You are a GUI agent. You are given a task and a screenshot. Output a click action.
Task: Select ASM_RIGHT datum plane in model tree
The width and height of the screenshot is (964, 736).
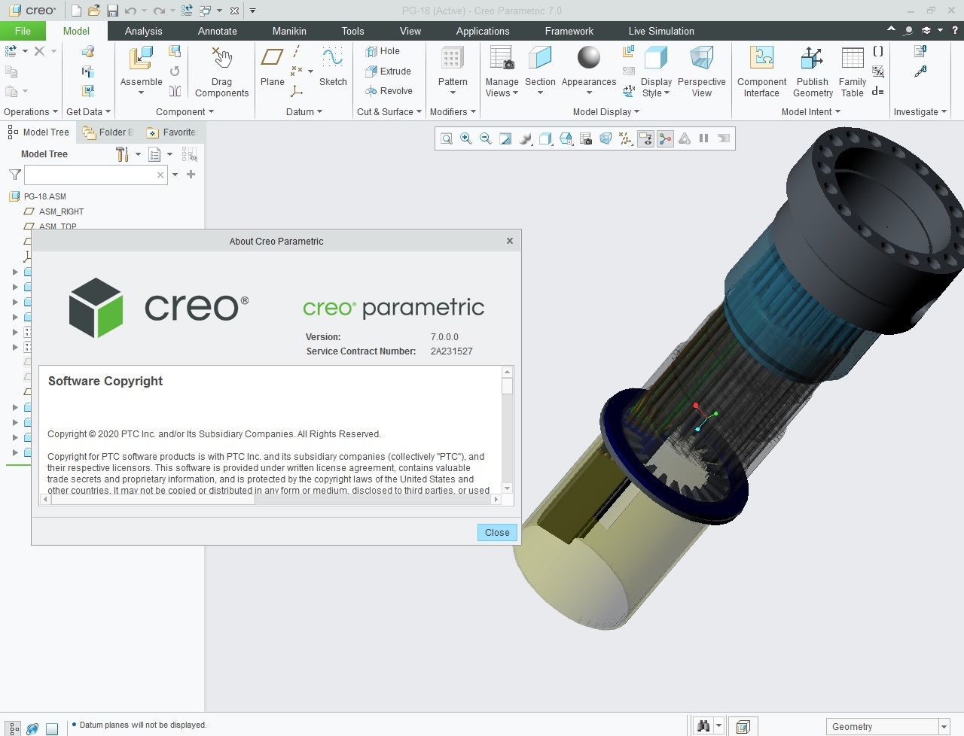61,211
